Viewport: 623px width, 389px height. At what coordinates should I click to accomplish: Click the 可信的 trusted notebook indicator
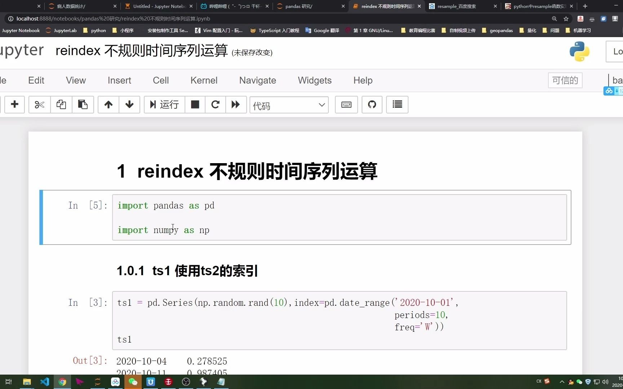(x=565, y=80)
